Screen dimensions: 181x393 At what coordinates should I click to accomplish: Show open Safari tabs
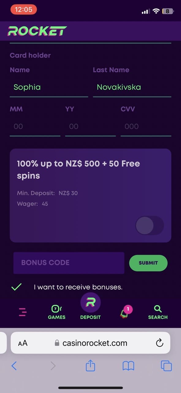click(166, 366)
